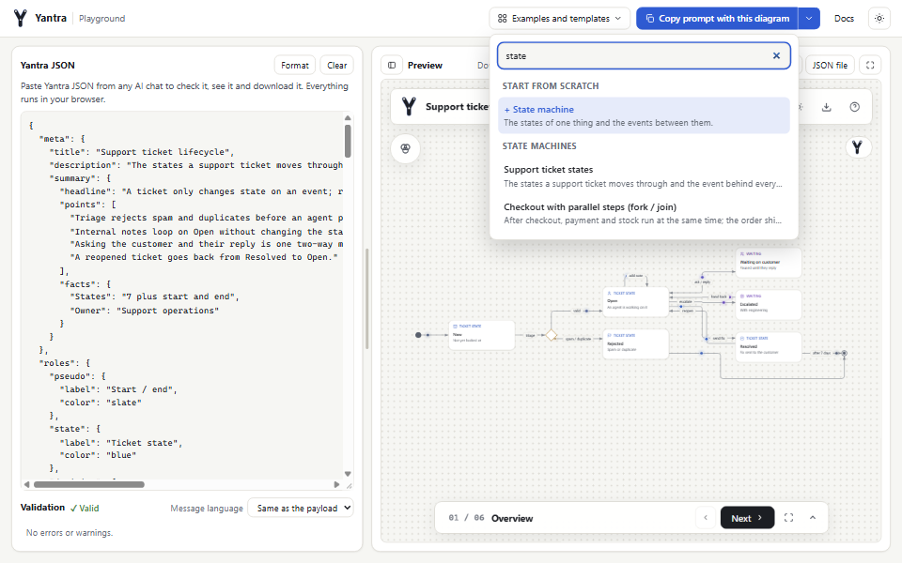Click the fullscreen icon next to JSON file
The width and height of the screenshot is (902, 563).
(x=870, y=66)
